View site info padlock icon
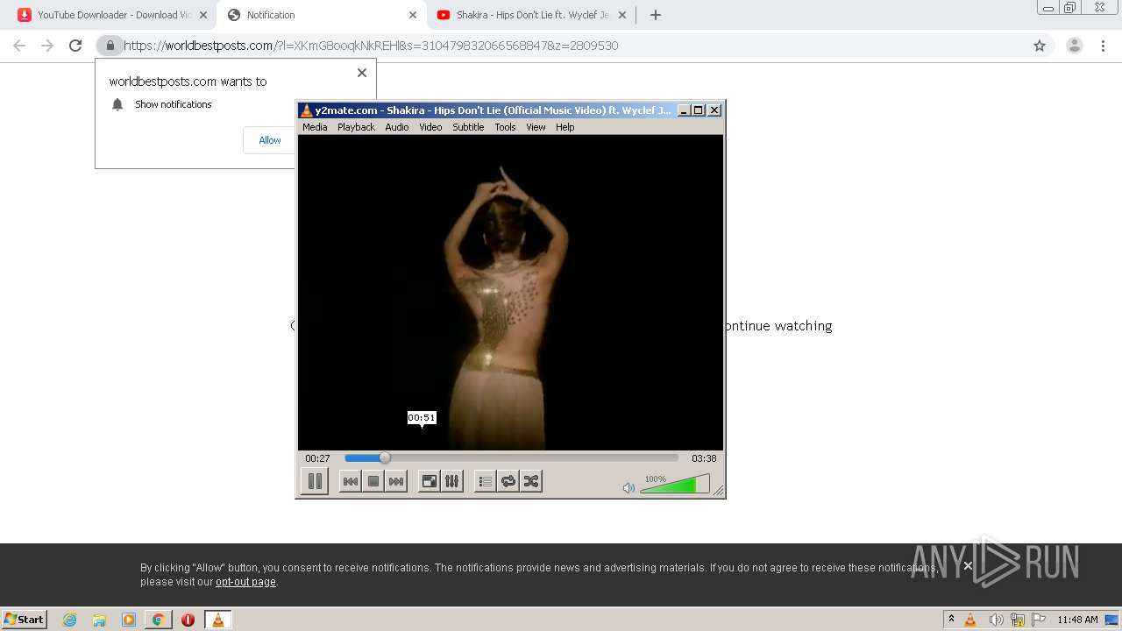 (x=110, y=46)
